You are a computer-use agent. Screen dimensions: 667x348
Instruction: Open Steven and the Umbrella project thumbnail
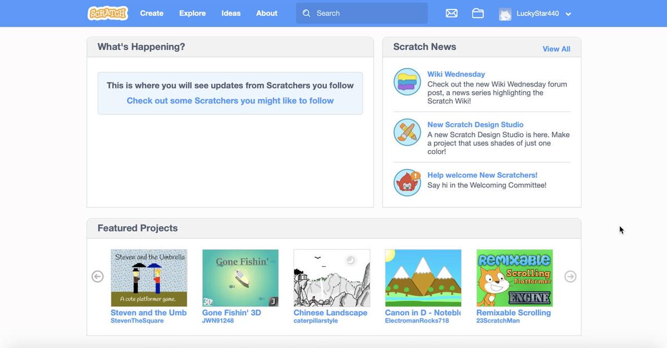tap(149, 278)
